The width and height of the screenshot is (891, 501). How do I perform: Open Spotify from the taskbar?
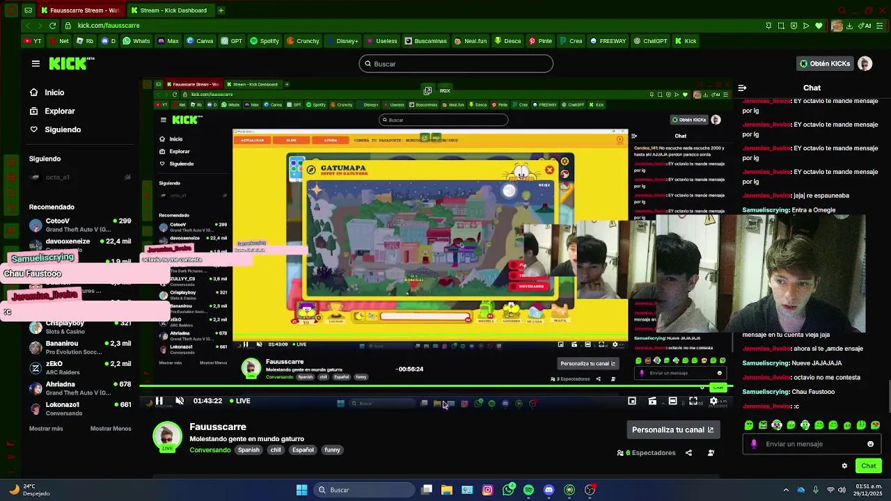coord(528,490)
